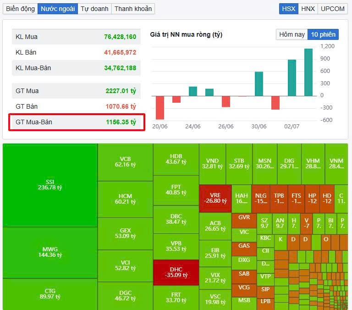Select the FPT 40.85 tỷ tile
The image size is (352, 310).
click(176, 190)
